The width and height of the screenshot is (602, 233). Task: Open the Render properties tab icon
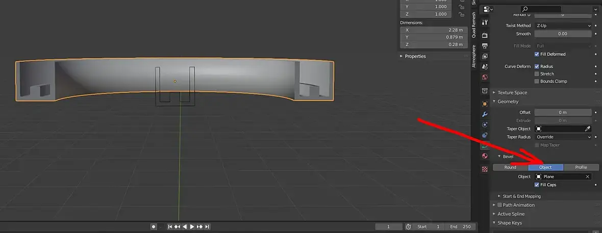[485, 35]
